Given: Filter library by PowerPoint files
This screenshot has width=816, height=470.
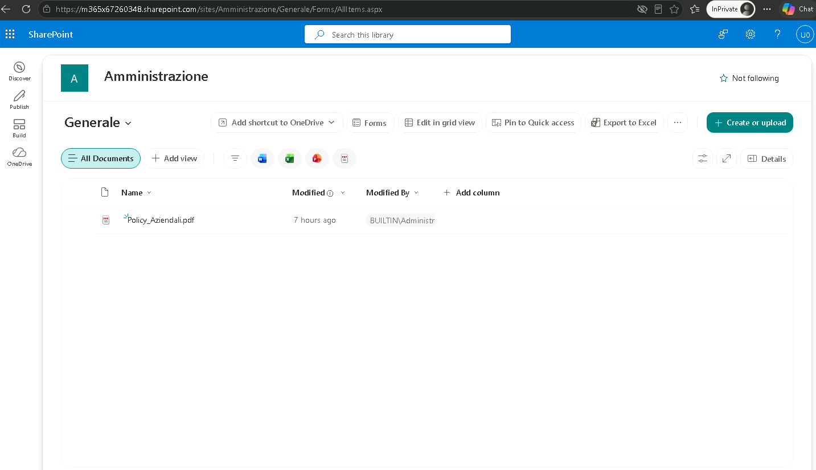Looking at the screenshot, I should 317,158.
